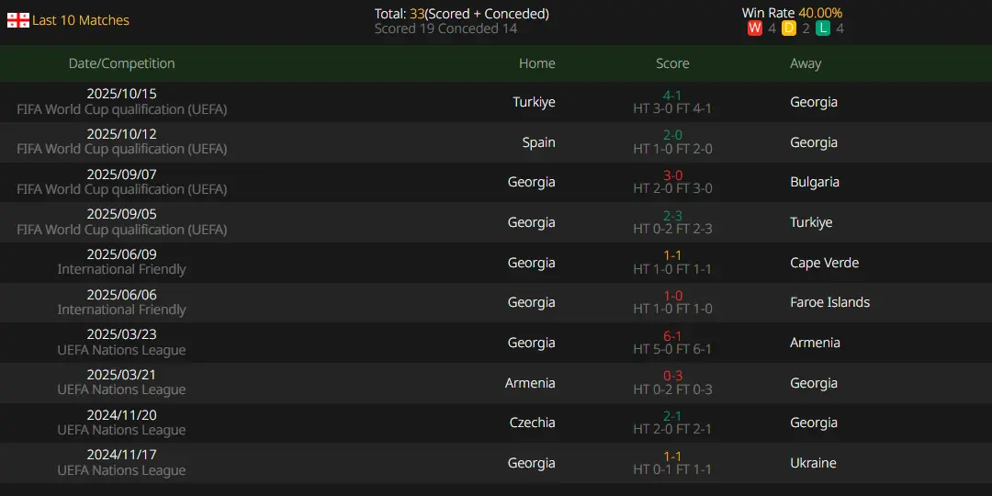Open the 2025/09/05 match date
The image size is (992, 496).
click(121, 214)
